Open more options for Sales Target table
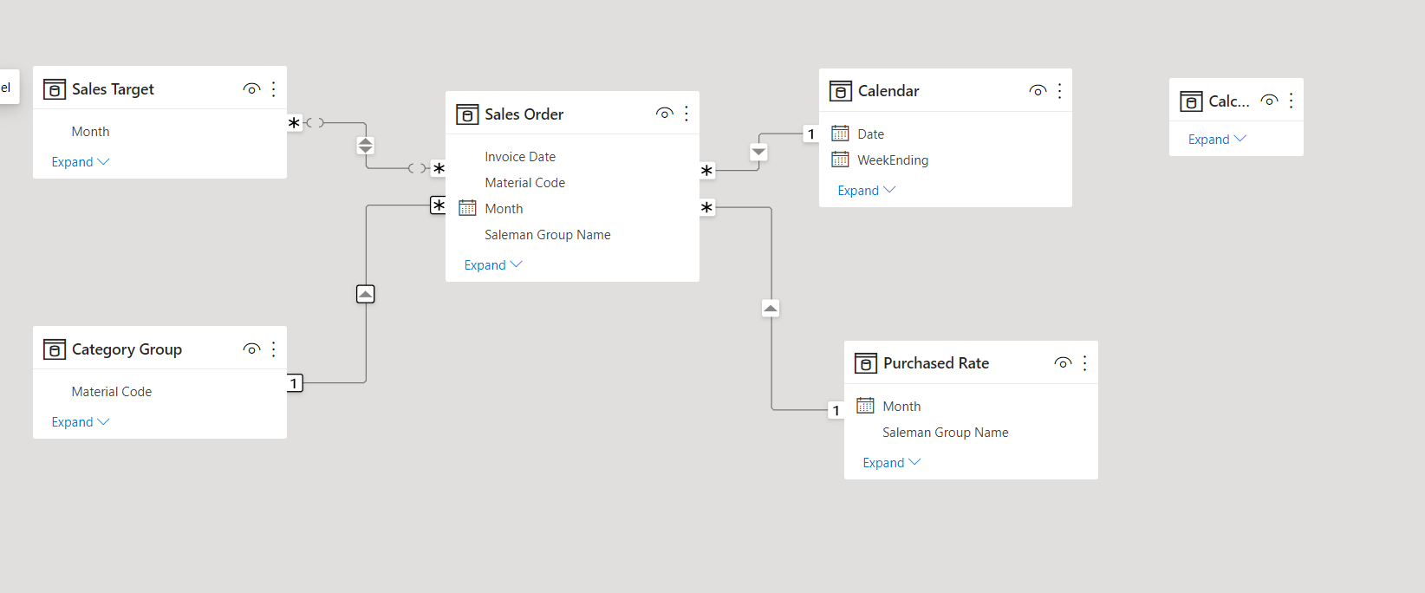 274,89
